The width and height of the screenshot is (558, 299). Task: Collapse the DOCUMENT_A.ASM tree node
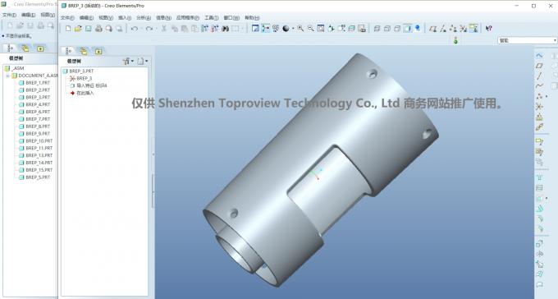[x=7, y=76]
